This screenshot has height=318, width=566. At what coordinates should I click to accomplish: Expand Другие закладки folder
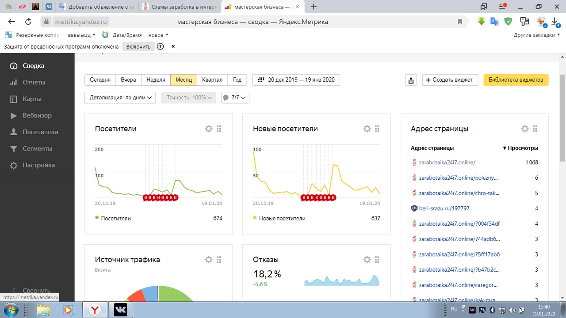point(537,35)
